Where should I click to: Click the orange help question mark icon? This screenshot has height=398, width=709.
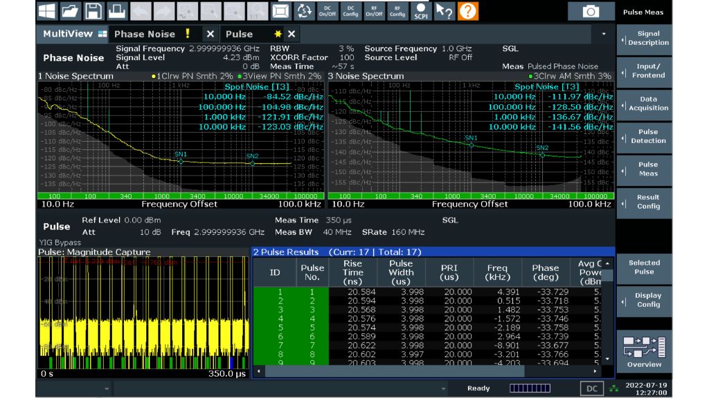pos(469,11)
